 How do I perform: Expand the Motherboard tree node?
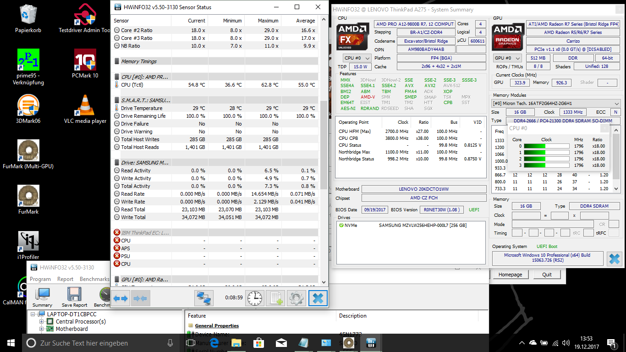click(42, 329)
